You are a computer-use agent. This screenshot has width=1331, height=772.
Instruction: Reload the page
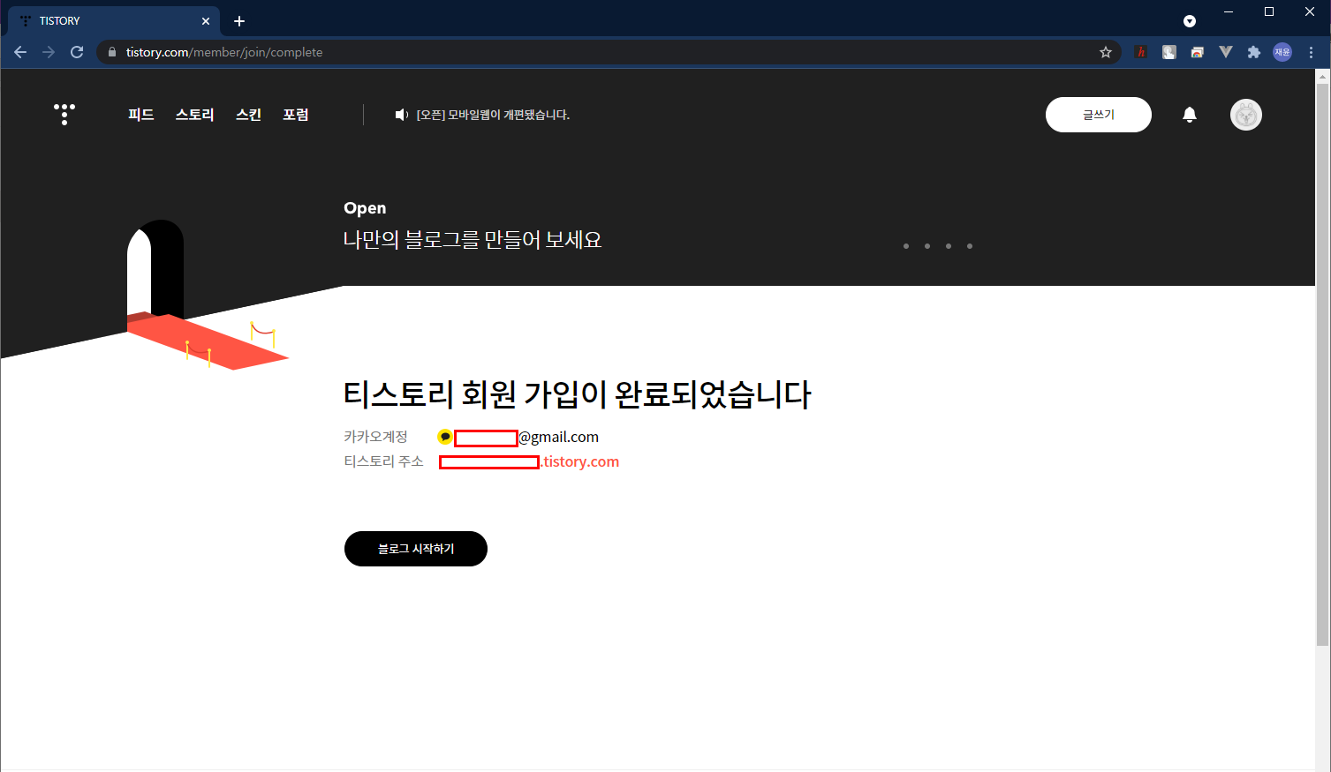click(x=77, y=52)
